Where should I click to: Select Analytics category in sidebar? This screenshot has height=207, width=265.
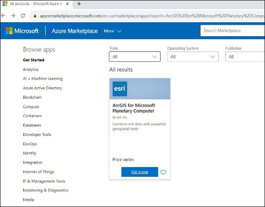pos(30,70)
